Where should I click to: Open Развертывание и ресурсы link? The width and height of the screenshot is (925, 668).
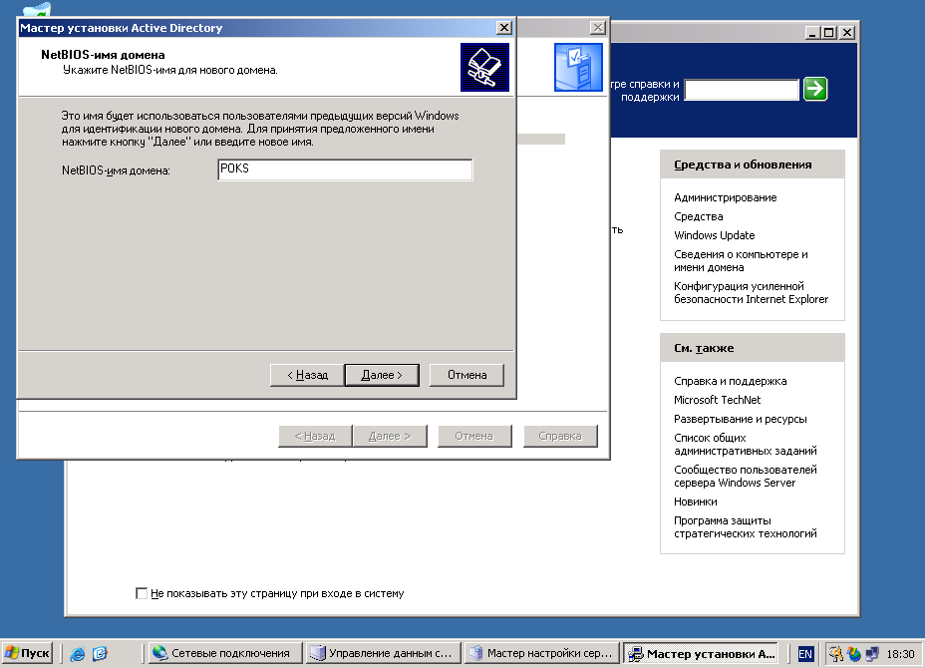click(x=740, y=419)
